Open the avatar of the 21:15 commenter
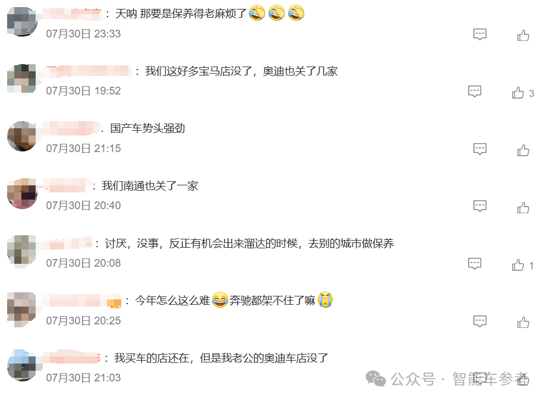Image resolution: width=546 pixels, height=401 pixels. [x=22, y=136]
